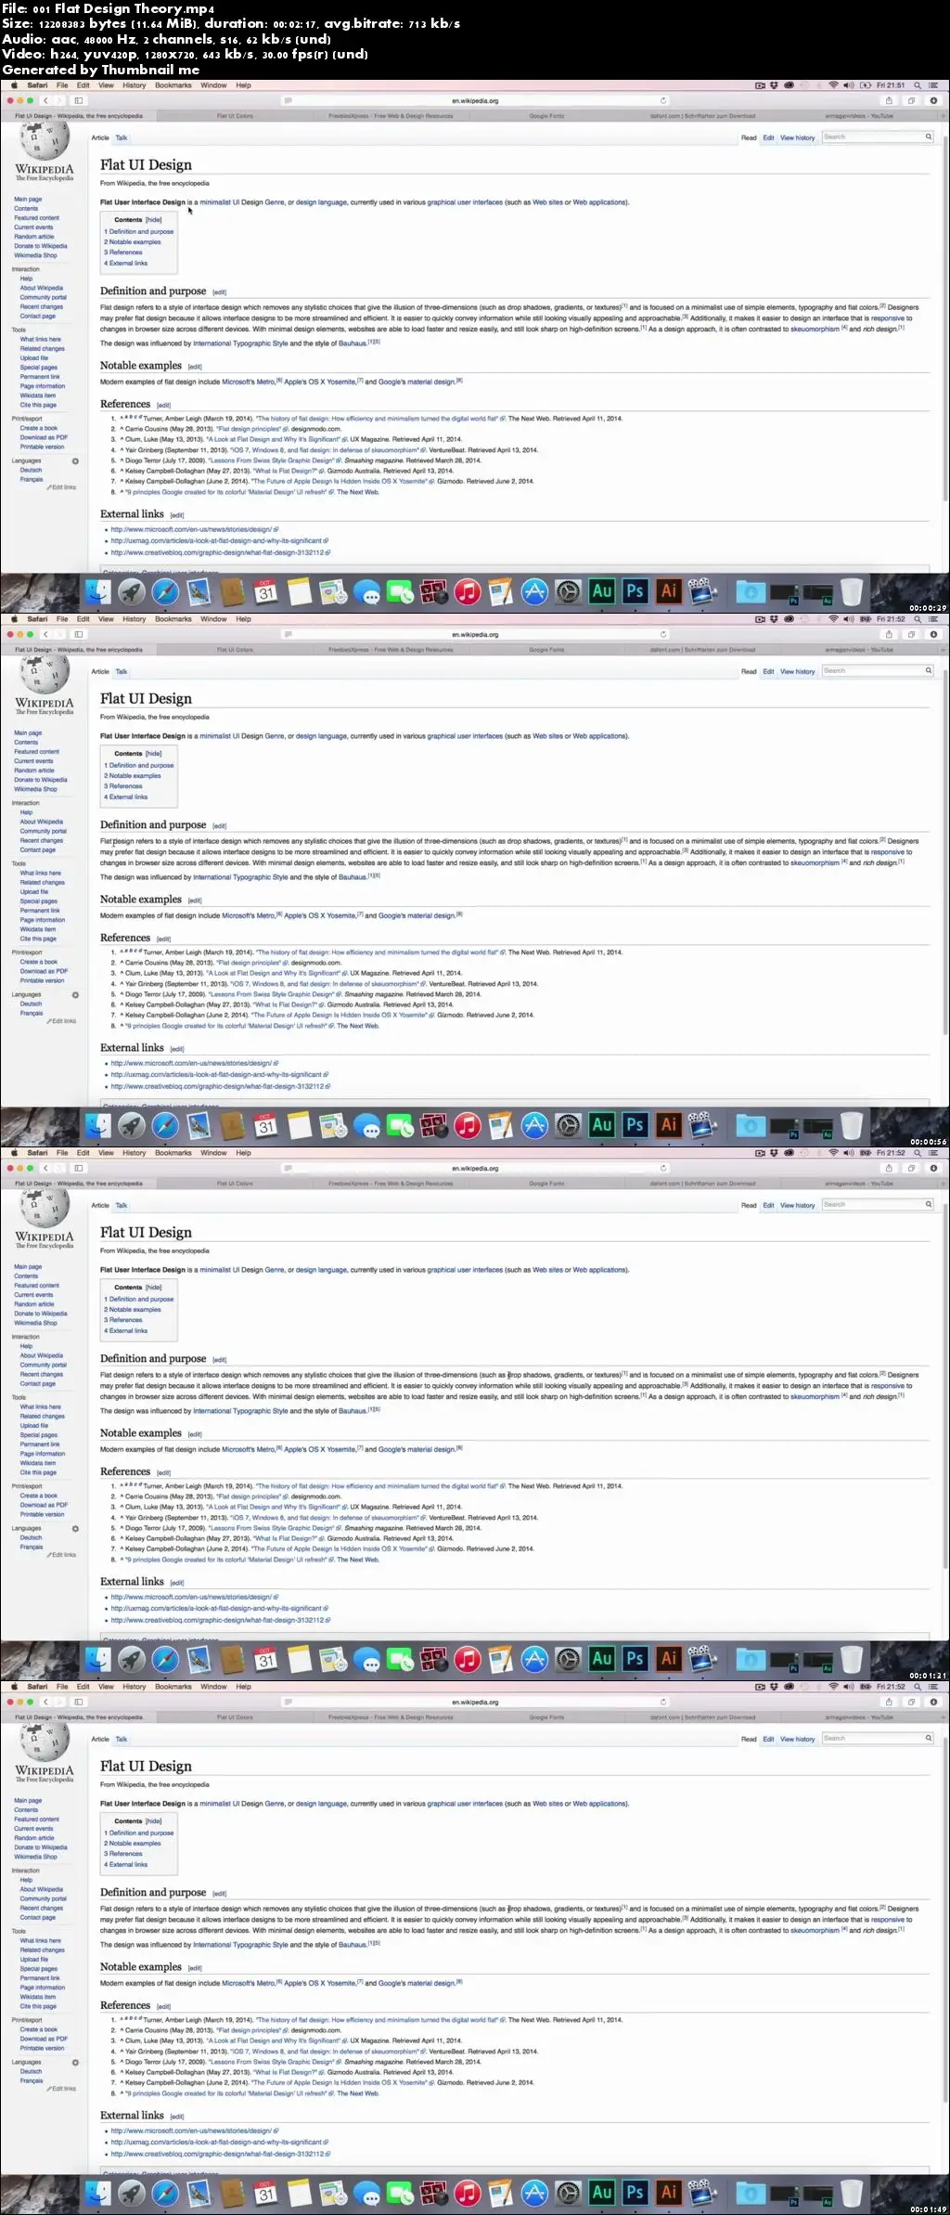Switch to FreebiesXpress tab, 00:00:56 frame
950x2215 pixels.
[391, 650]
